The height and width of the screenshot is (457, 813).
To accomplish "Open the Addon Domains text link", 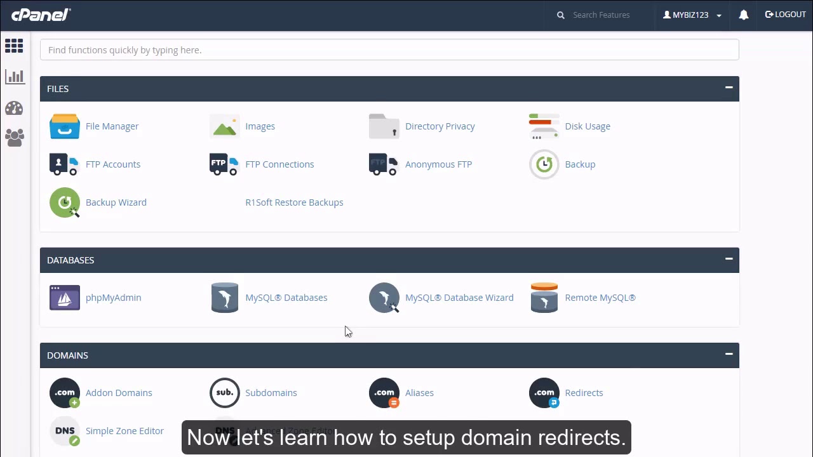I will [119, 393].
